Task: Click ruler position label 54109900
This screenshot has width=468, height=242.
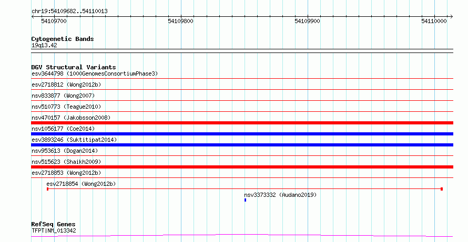Action: pos(307,21)
